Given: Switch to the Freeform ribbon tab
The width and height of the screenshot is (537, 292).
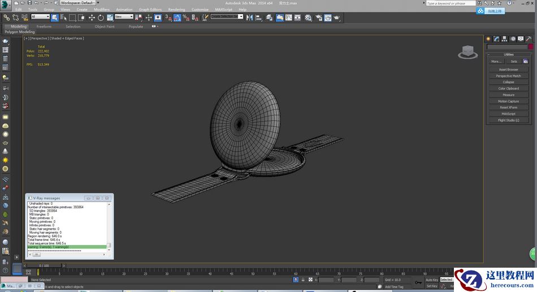Looking at the screenshot, I should pos(44,27).
